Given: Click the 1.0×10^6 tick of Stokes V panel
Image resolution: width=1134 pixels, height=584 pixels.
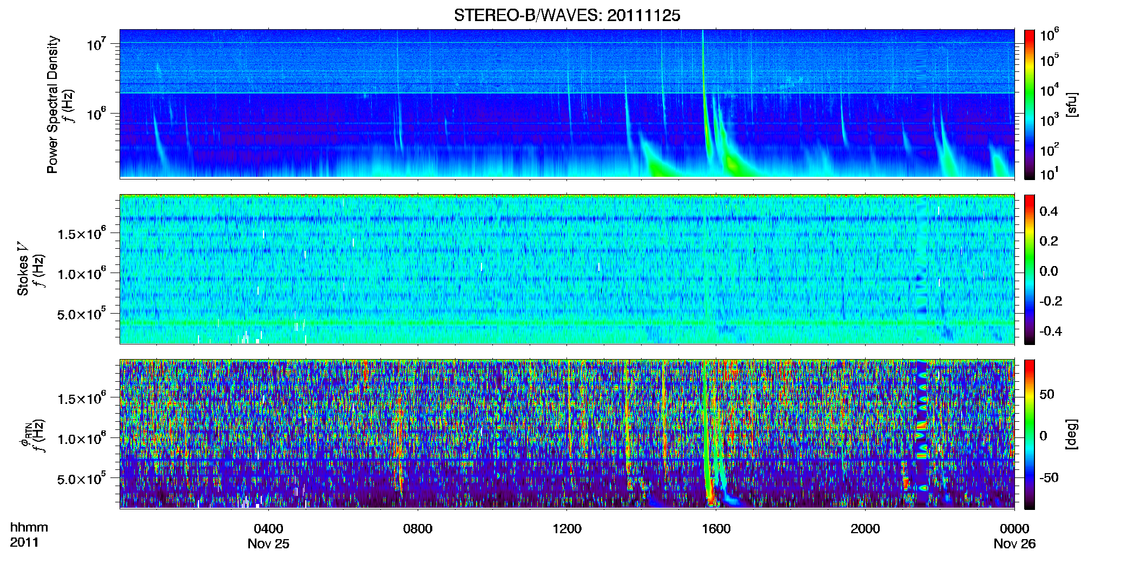Looking at the screenshot, I should (81, 274).
